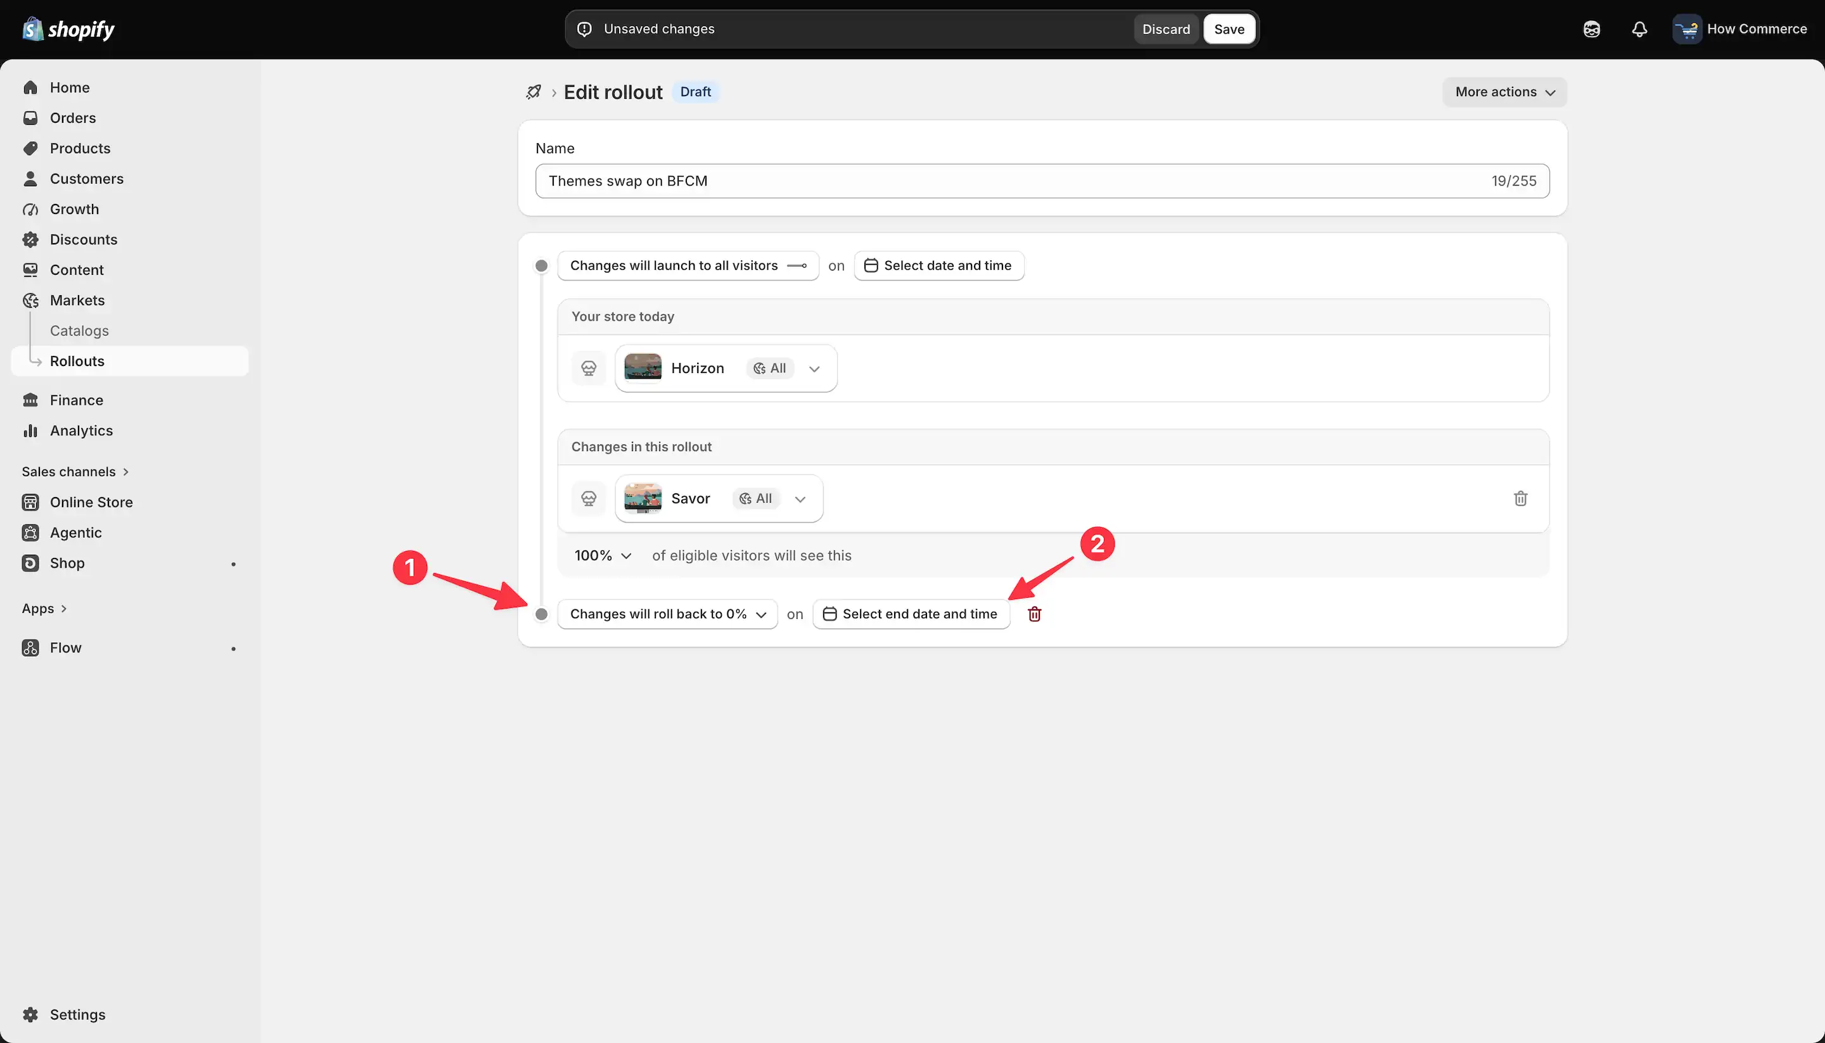Screen dimensions: 1825x1043
Task: Open the 100% visitors percentage dropdown
Action: coord(603,556)
